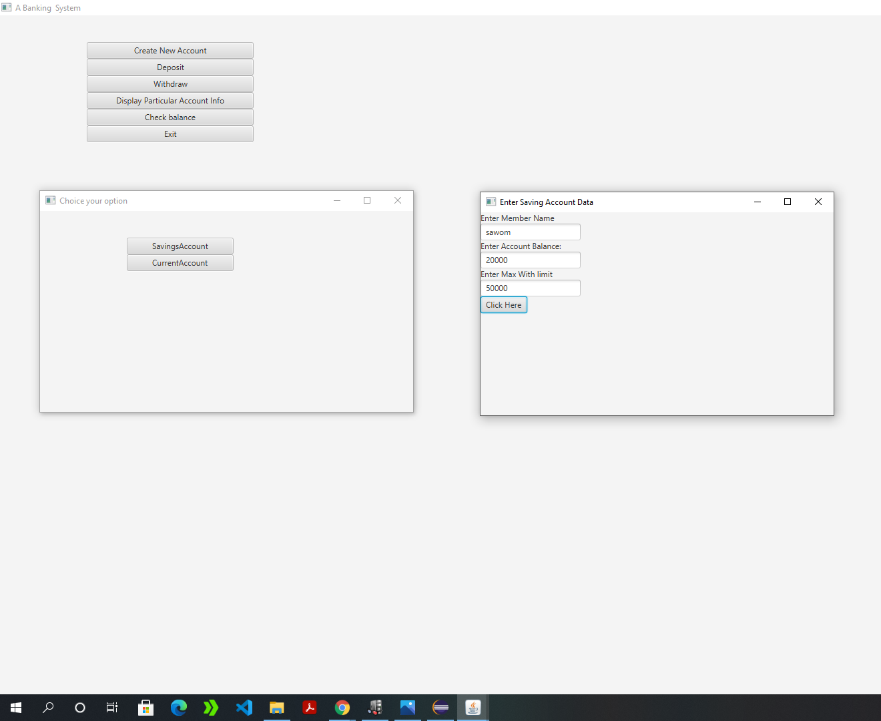Check balance using the Check balance button
This screenshot has width=881, height=721.
(170, 117)
